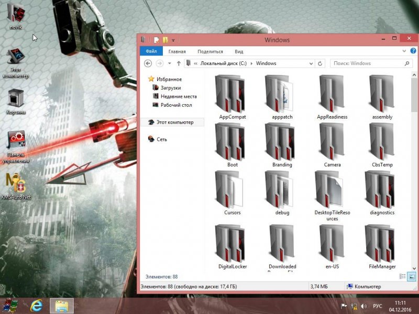Go up one folder level

[x=179, y=63]
